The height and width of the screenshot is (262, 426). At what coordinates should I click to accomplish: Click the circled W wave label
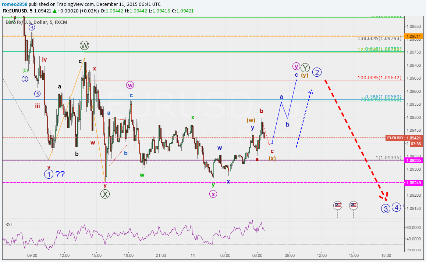tap(85, 45)
